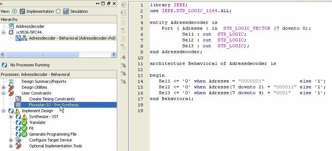Click the toolbox icon next to Design Utilities
Viewport: 332px width, 151px height.
coord(11,87)
